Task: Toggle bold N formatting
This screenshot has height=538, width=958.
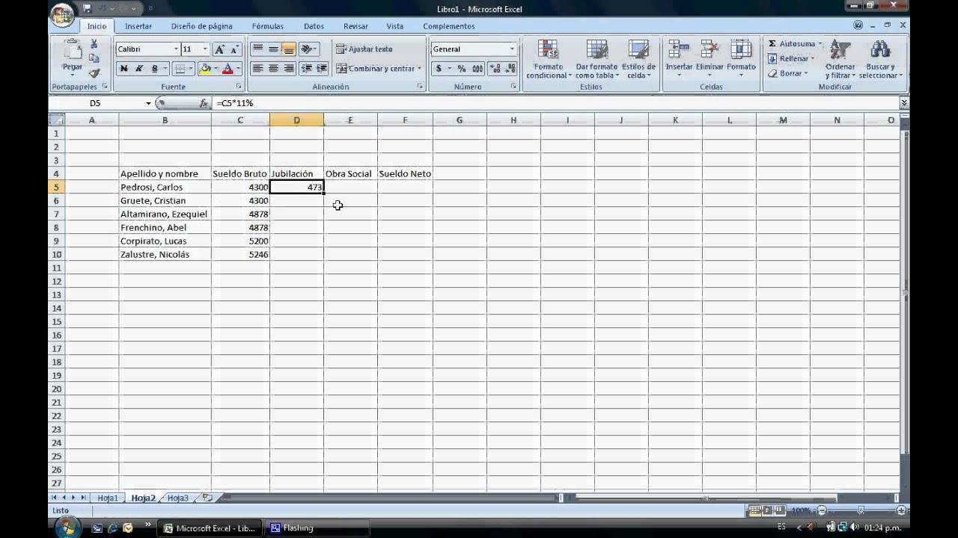Action: click(123, 69)
